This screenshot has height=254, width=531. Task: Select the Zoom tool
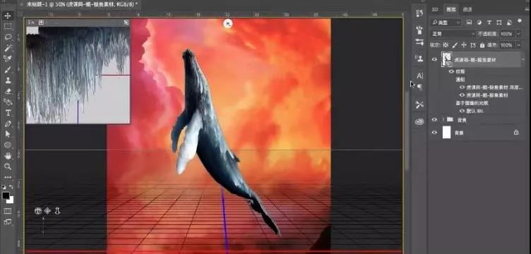pyautogui.click(x=8, y=167)
